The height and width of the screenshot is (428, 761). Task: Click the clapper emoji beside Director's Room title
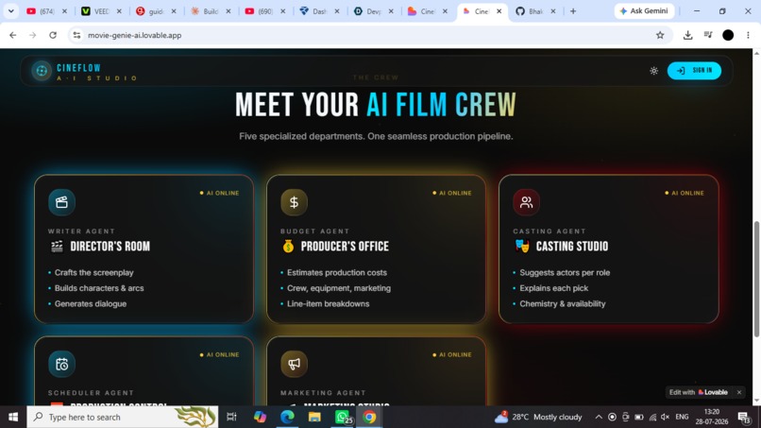[x=57, y=247]
